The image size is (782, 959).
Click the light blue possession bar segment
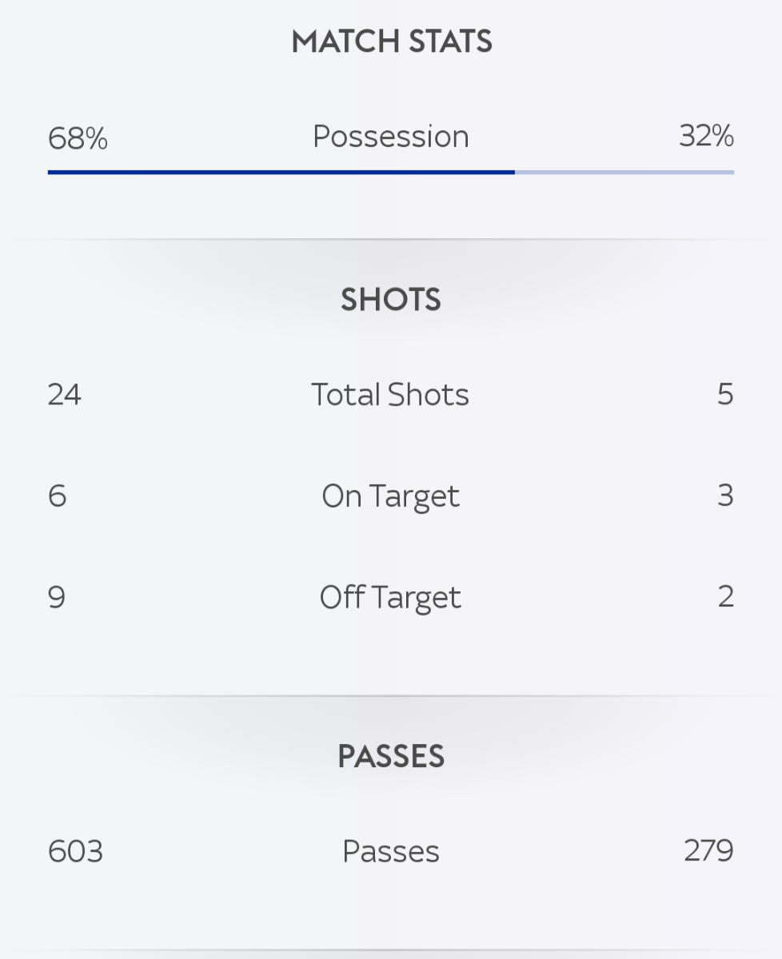(x=624, y=172)
